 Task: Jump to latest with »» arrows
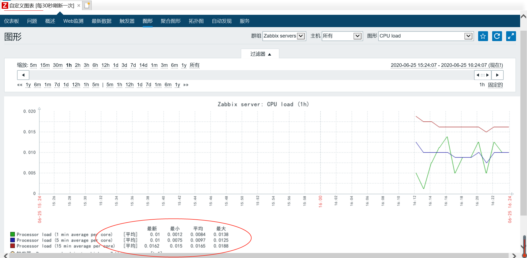pyautogui.click(x=186, y=85)
